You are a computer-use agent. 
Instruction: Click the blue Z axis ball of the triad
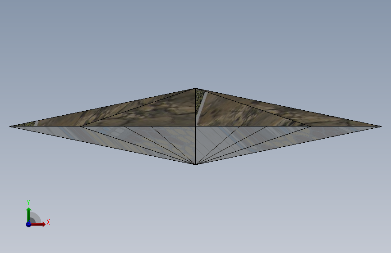point(29,224)
